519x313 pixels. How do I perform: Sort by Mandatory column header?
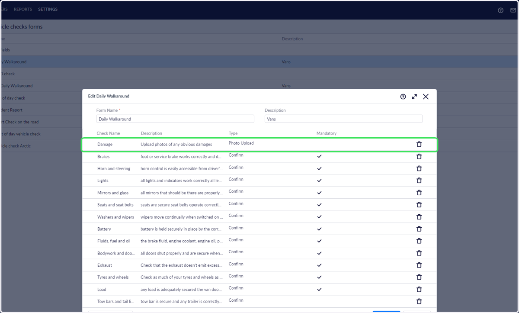click(x=327, y=133)
